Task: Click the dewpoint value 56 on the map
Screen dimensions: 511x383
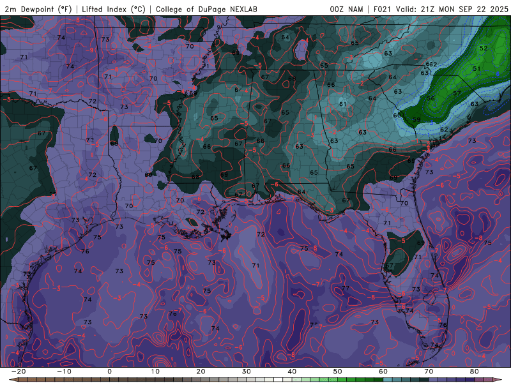Action: coord(431,98)
